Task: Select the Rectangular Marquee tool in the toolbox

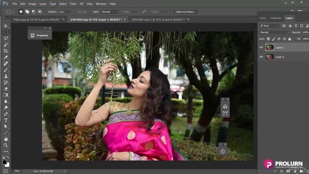Action: 6,32
